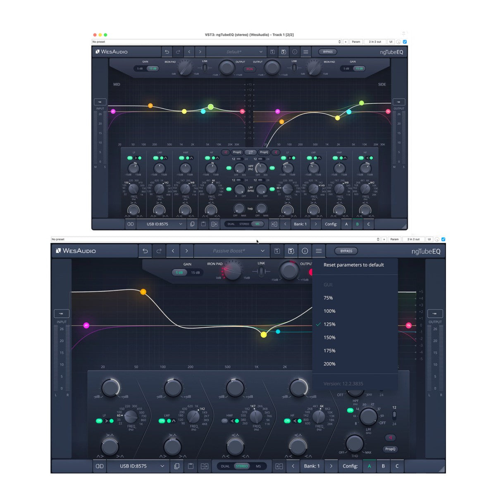The image size is (496, 496).
Task: Open USB ID:8575 dropdown in upper window
Action: coord(161,224)
